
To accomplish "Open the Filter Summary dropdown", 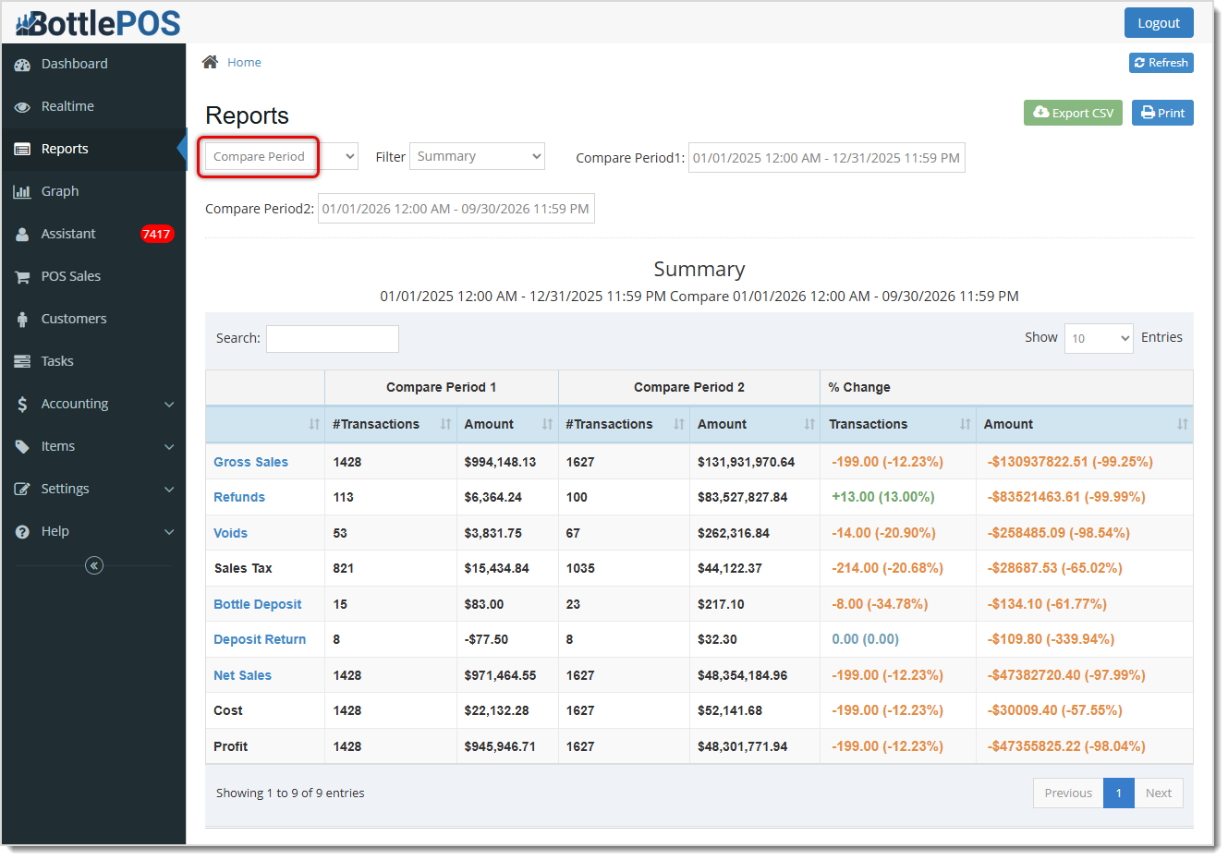I will 477,157.
